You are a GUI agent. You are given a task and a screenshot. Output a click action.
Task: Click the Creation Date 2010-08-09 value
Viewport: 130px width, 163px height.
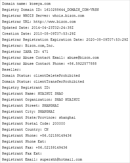tap(55, 34)
